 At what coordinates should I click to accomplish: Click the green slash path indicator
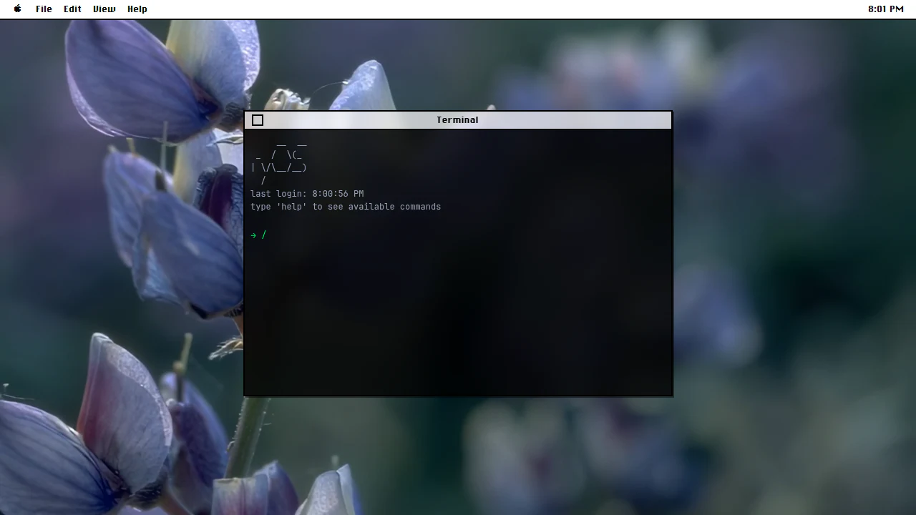click(264, 235)
